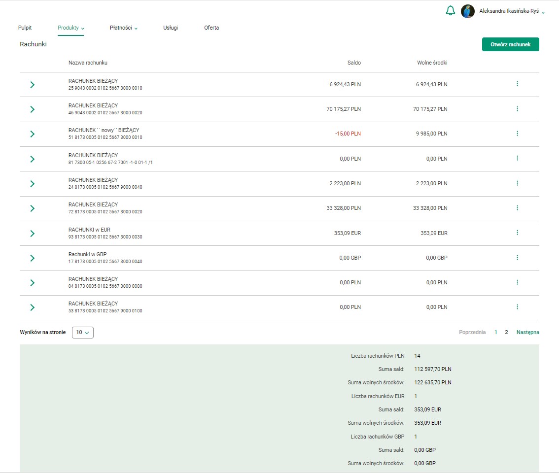559x473 pixels.
Task: Click the user profile avatar picture
Action: click(x=467, y=11)
